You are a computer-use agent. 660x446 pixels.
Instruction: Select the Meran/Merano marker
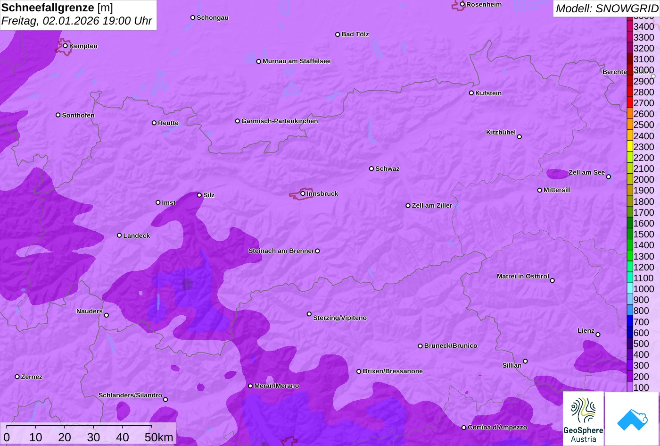pyautogui.click(x=250, y=386)
